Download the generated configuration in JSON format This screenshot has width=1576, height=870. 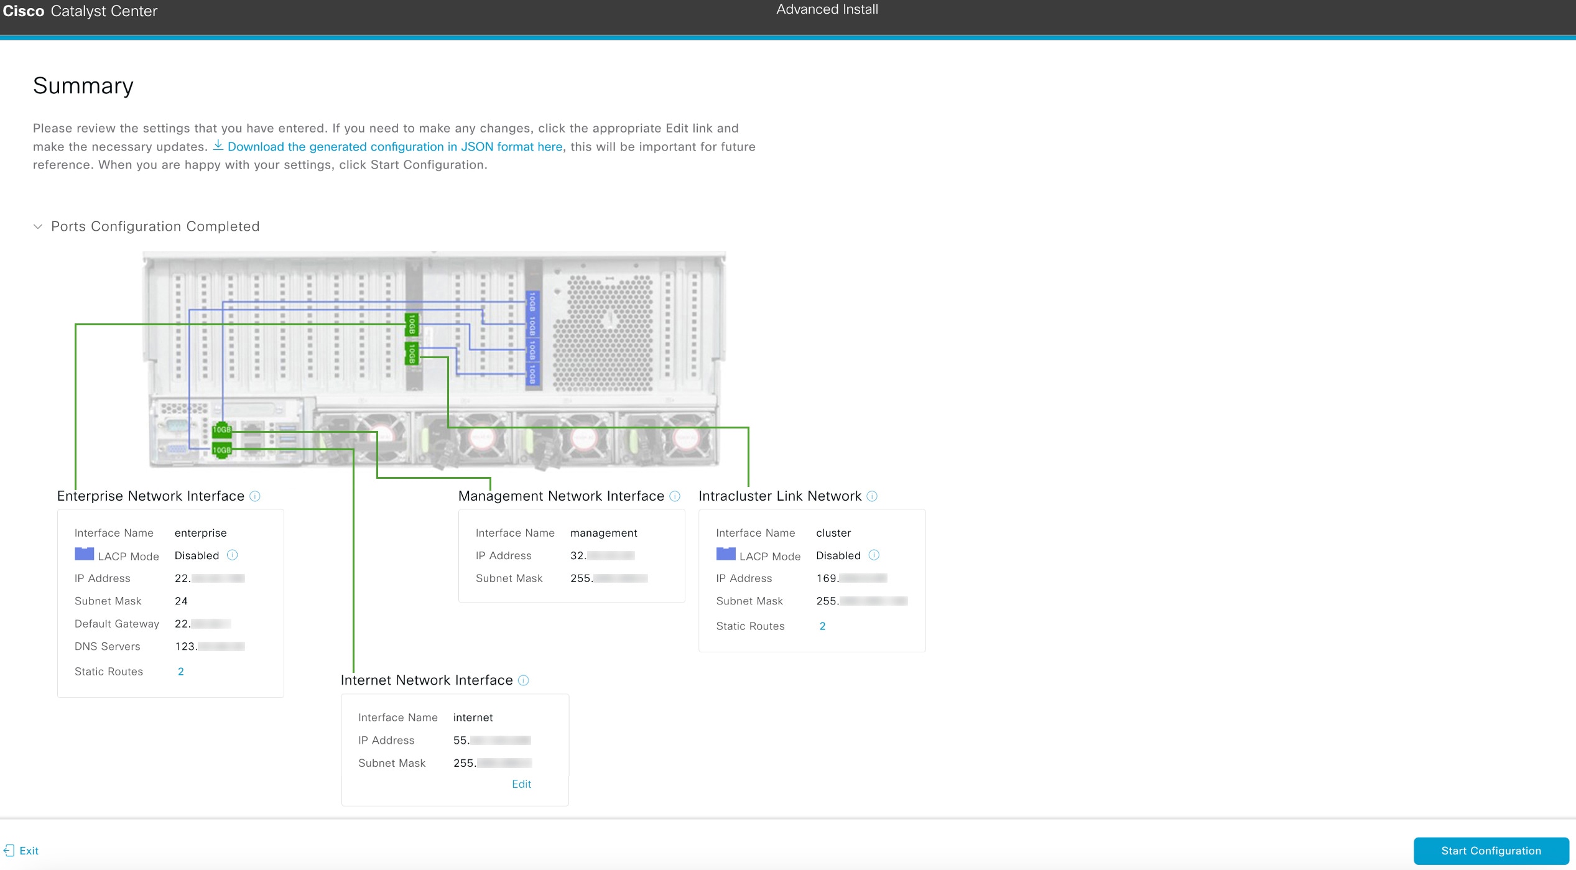[394, 147]
